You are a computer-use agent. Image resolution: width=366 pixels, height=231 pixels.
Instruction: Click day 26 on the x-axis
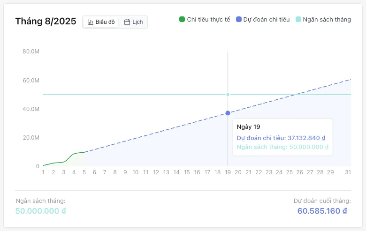(299, 172)
